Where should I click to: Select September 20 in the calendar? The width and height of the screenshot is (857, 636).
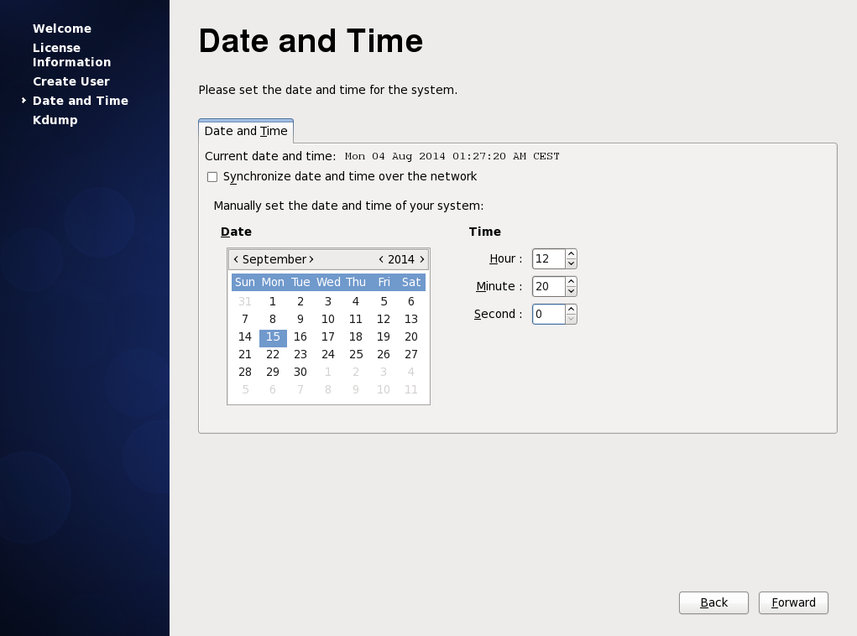(411, 336)
